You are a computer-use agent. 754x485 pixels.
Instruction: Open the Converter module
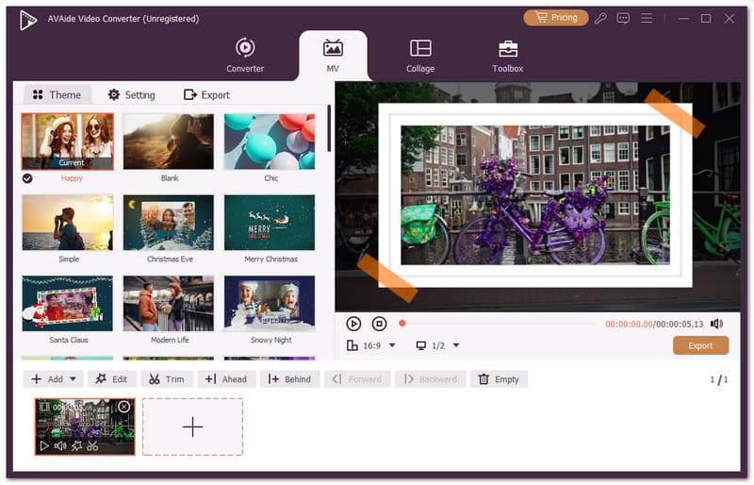[245, 56]
